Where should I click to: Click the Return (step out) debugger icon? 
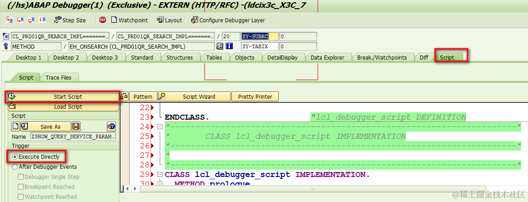click(x=31, y=20)
